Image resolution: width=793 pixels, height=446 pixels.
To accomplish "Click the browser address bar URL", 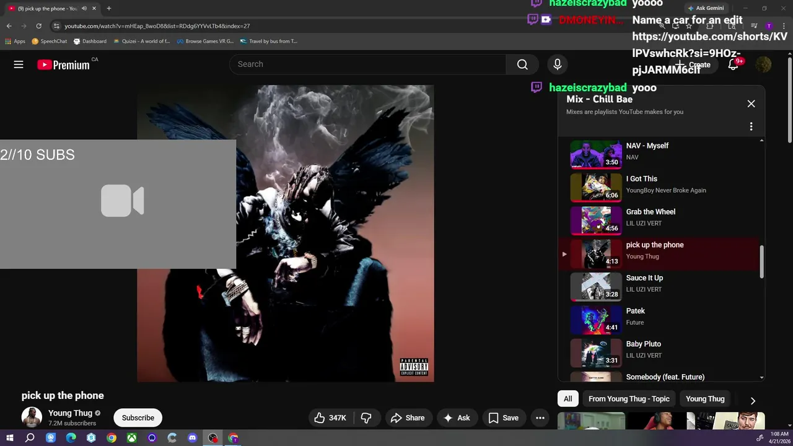I will (157, 26).
